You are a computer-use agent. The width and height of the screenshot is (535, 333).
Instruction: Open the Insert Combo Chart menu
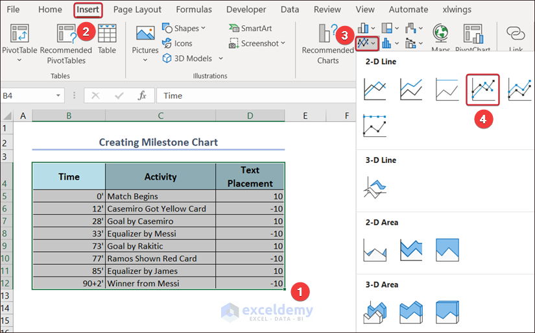tap(414, 43)
